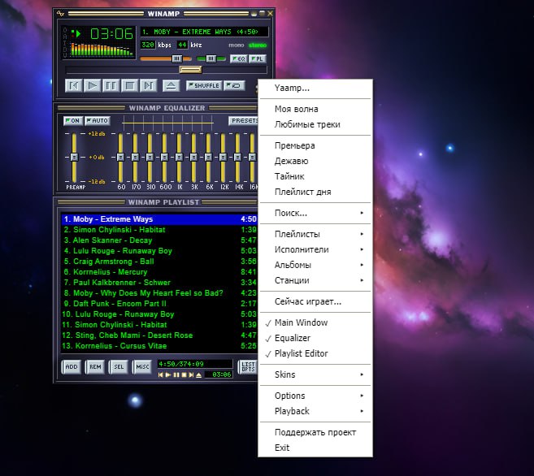Click the mini previous button in playlist footer
Screen dimensions: 534x476
click(161, 374)
